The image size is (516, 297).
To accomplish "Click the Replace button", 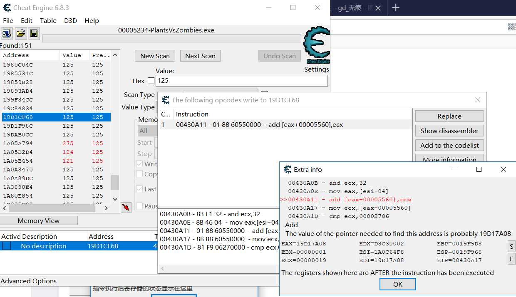I will (449, 116).
